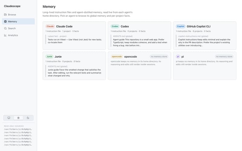Click the Memory icon in sidebar
The image size is (242, 151).
(5, 21)
